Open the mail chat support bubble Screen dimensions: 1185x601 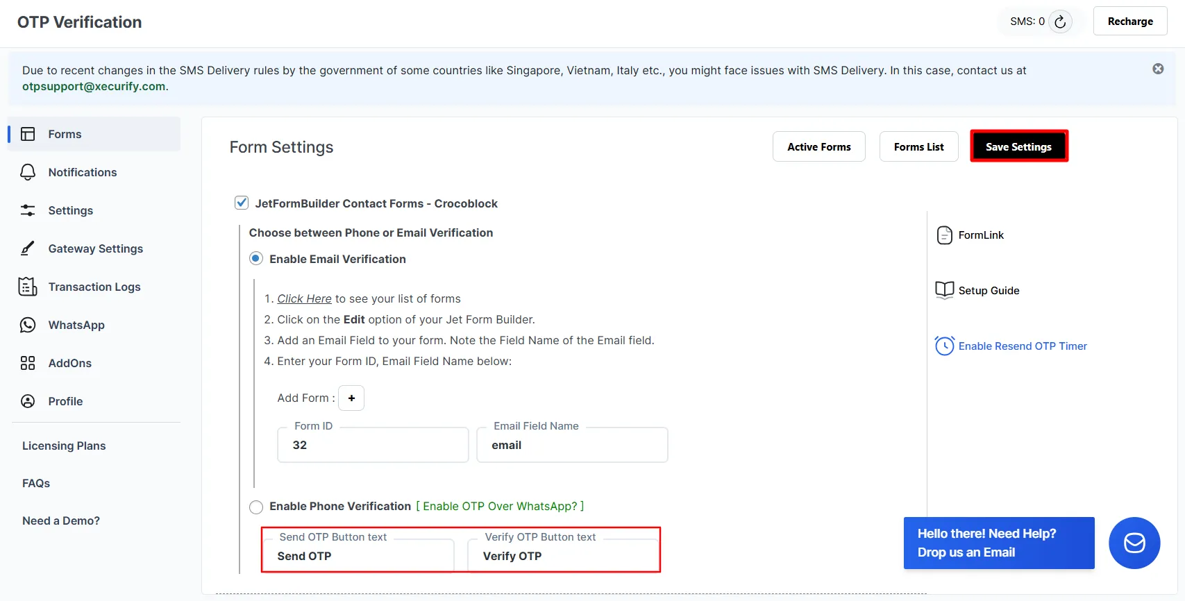(1134, 543)
